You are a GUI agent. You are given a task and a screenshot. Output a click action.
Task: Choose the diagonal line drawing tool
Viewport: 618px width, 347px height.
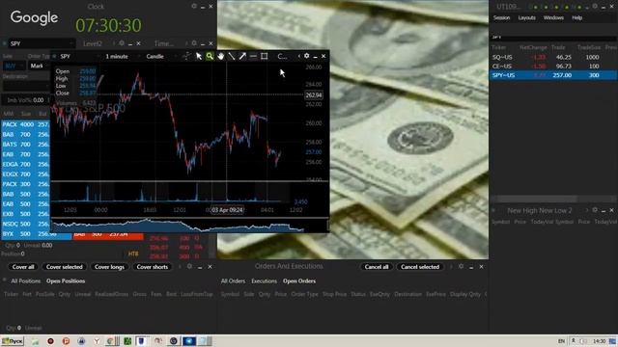pos(232,56)
